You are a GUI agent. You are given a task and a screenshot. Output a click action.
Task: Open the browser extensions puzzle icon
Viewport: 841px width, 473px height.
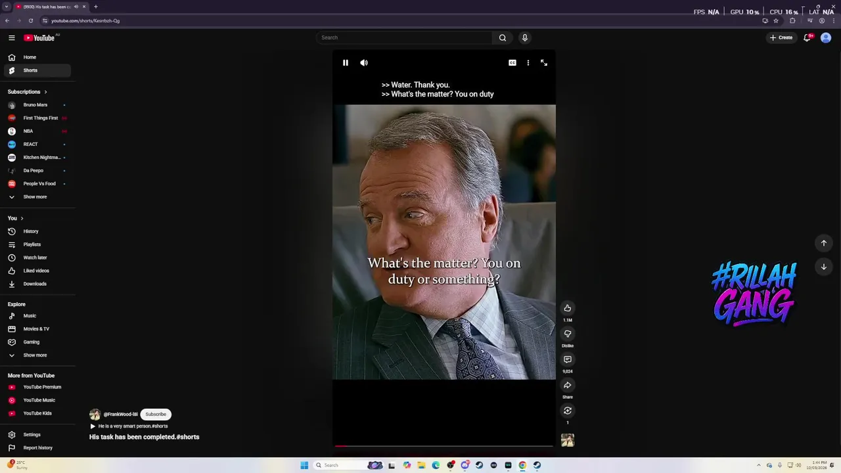792,20
